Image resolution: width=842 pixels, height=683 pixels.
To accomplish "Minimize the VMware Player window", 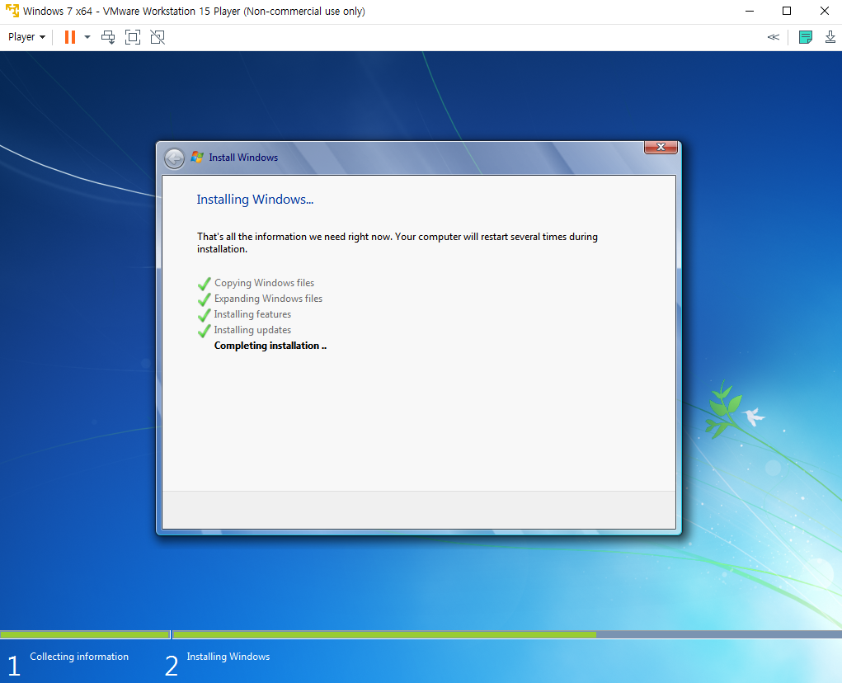I will (x=750, y=11).
